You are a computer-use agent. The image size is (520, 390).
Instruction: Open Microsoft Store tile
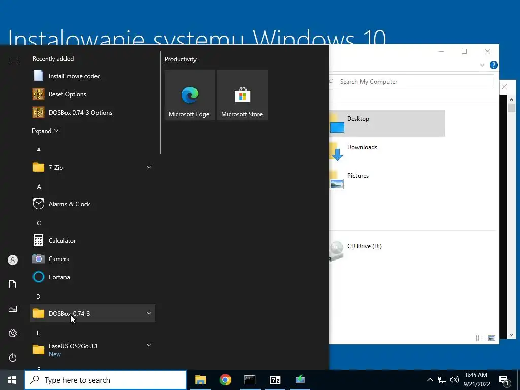tap(242, 95)
